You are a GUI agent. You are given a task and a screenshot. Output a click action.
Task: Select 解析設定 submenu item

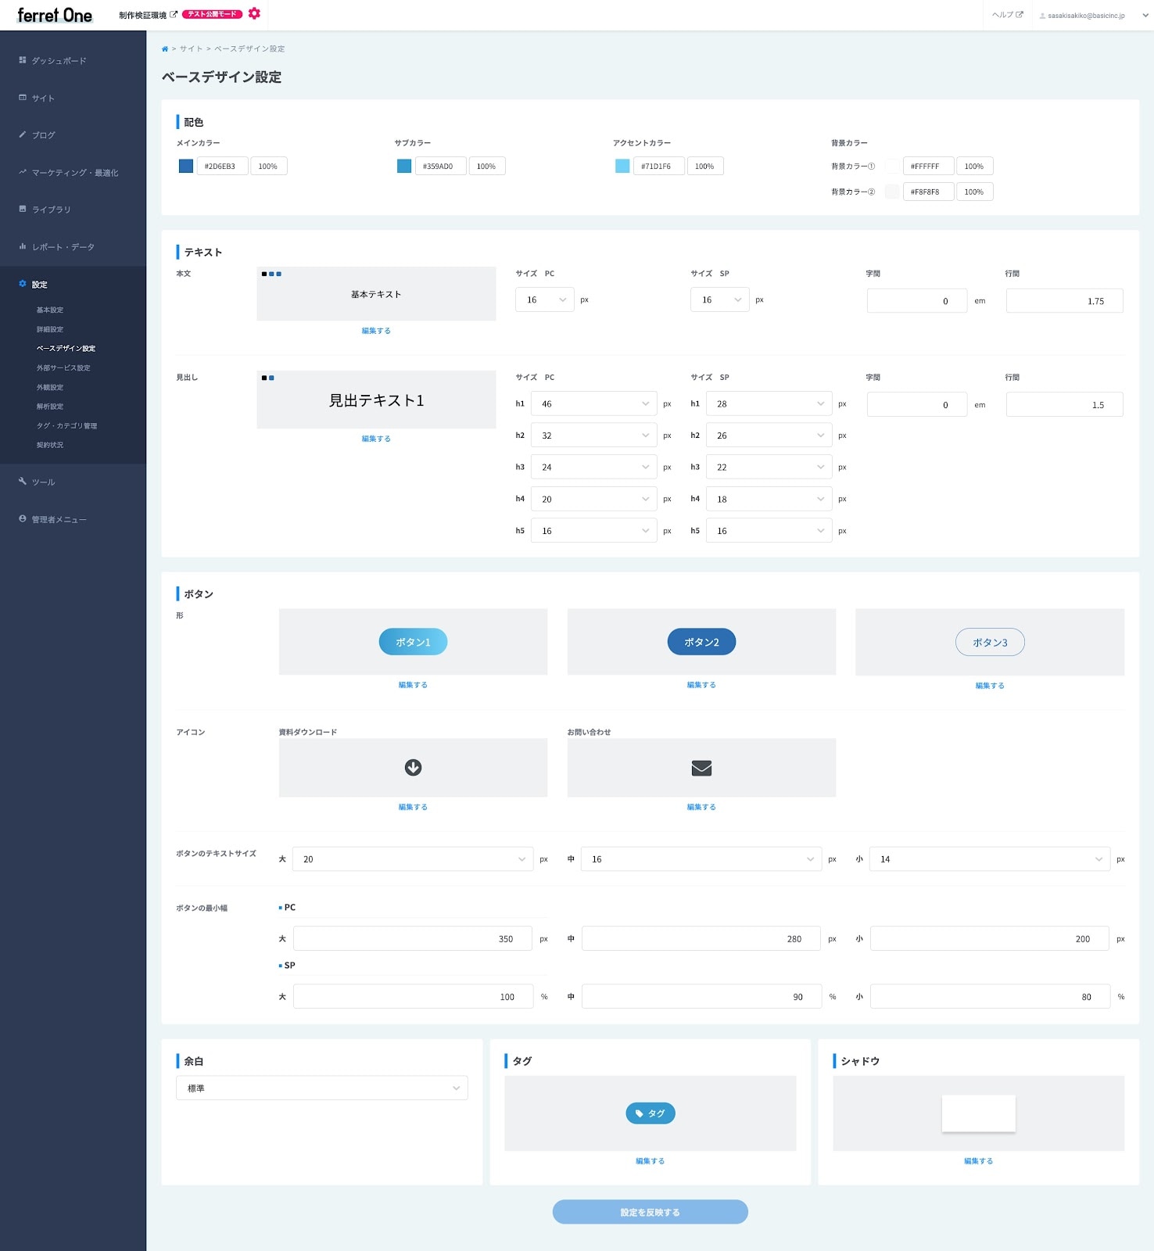(x=50, y=407)
